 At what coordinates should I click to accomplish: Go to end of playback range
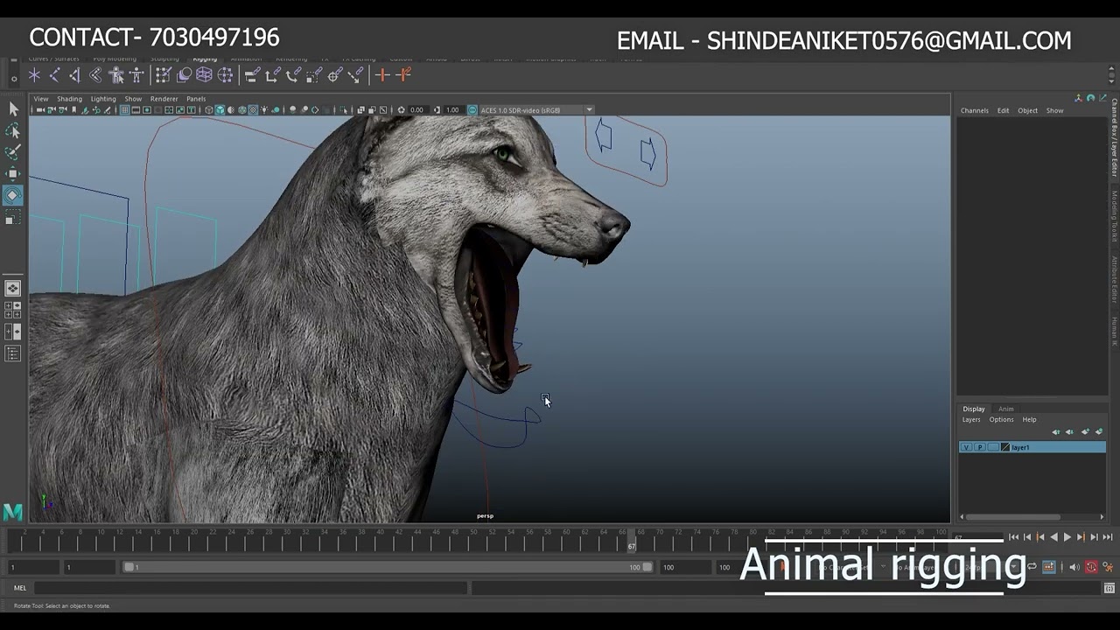1108,537
